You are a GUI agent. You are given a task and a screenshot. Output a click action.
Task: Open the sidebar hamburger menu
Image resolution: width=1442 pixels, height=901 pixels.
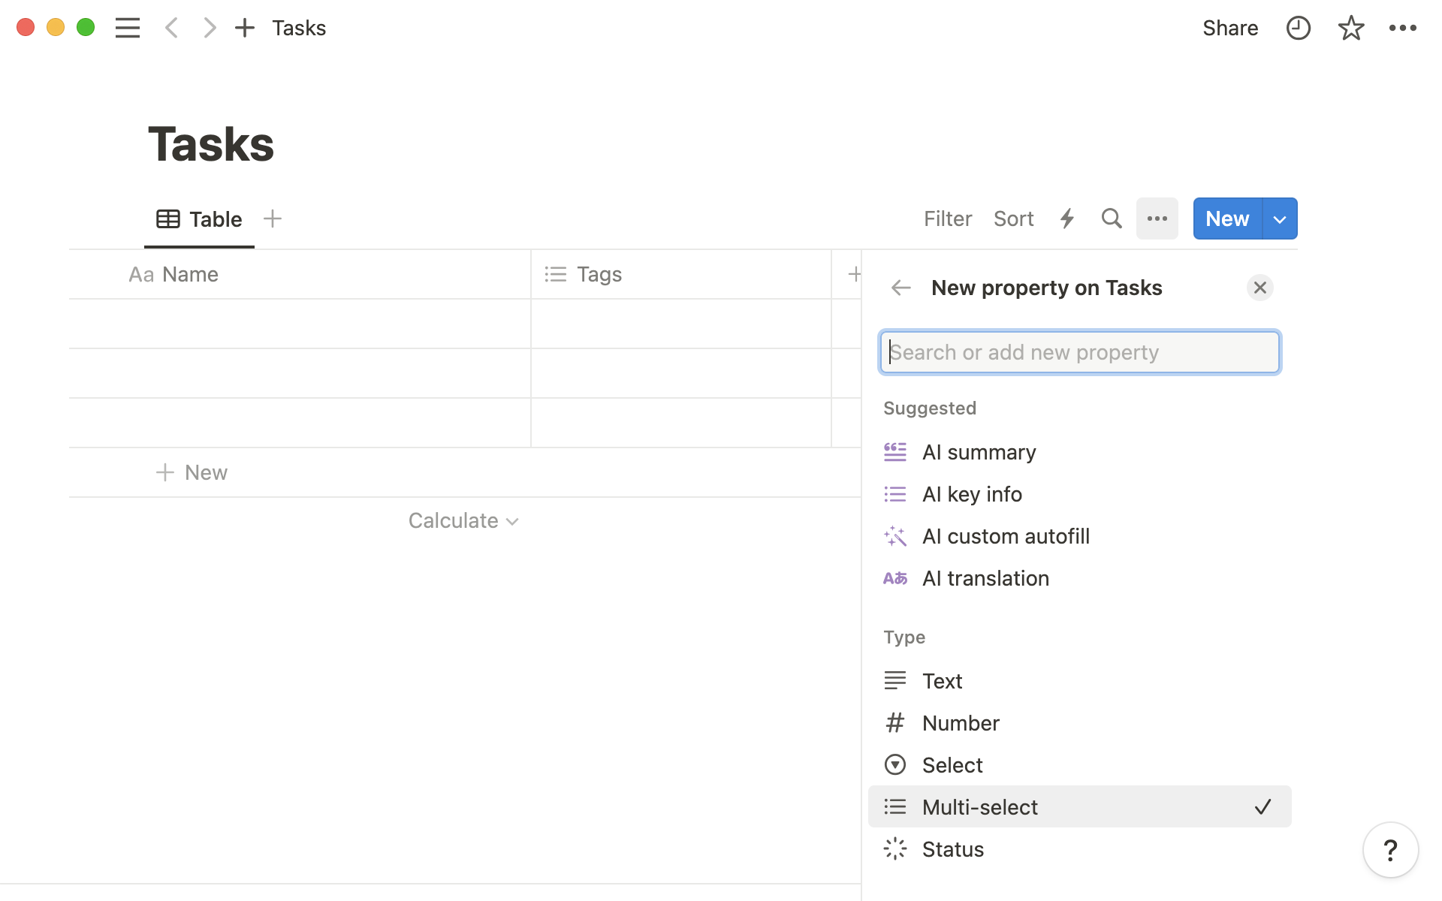click(x=128, y=29)
